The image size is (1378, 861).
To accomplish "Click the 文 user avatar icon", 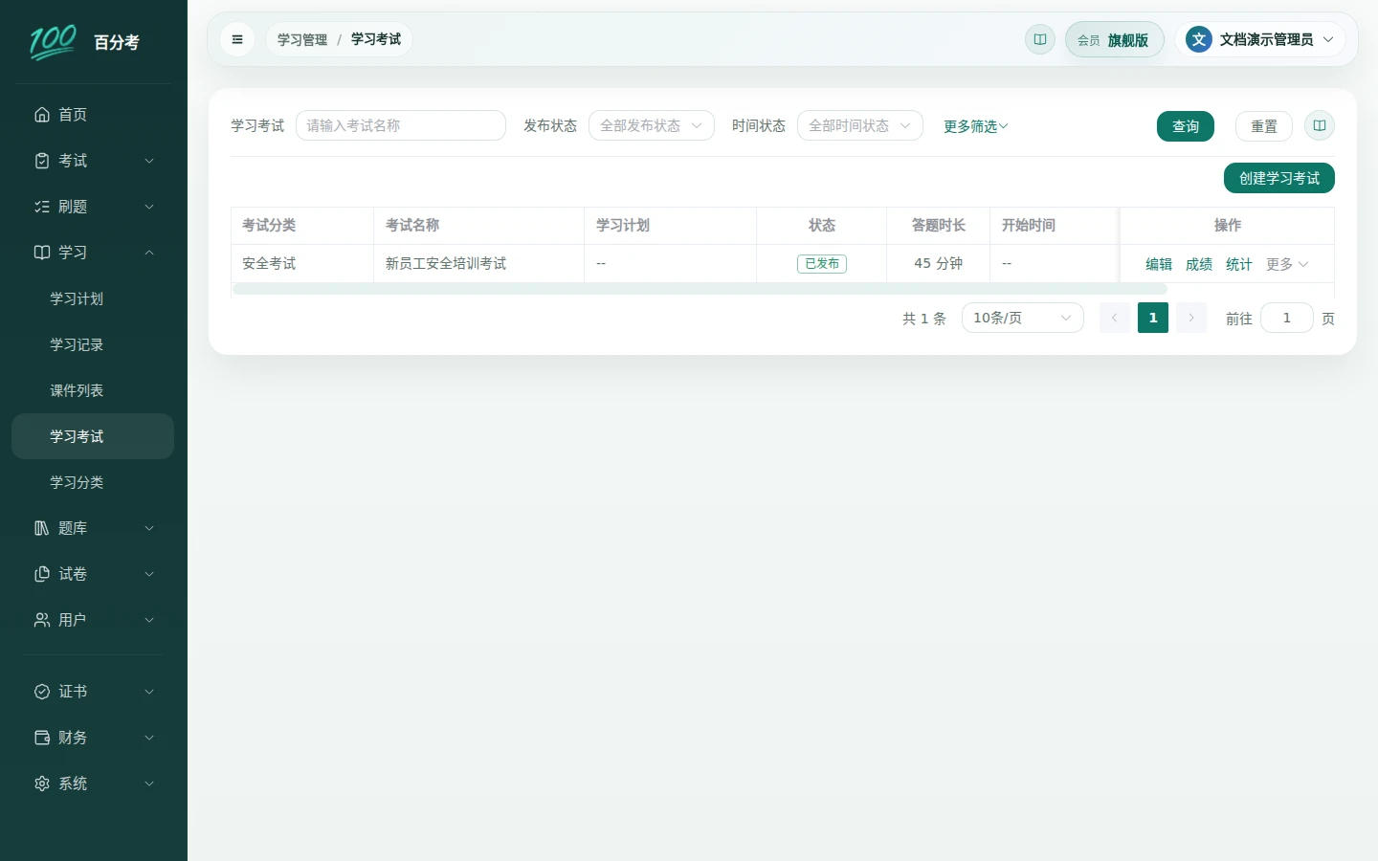I will (x=1199, y=39).
